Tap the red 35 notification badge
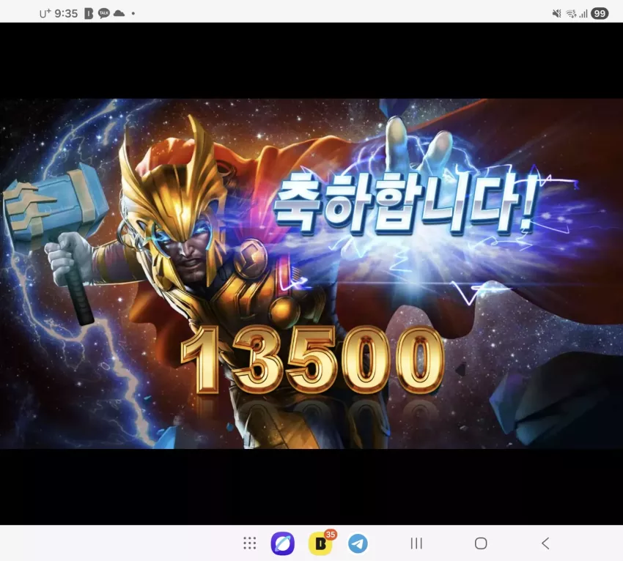Viewport: 623px width, 561px height. point(330,535)
